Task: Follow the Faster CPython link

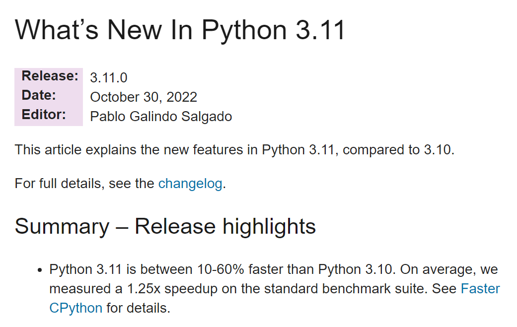Action: pyautogui.click(x=480, y=289)
